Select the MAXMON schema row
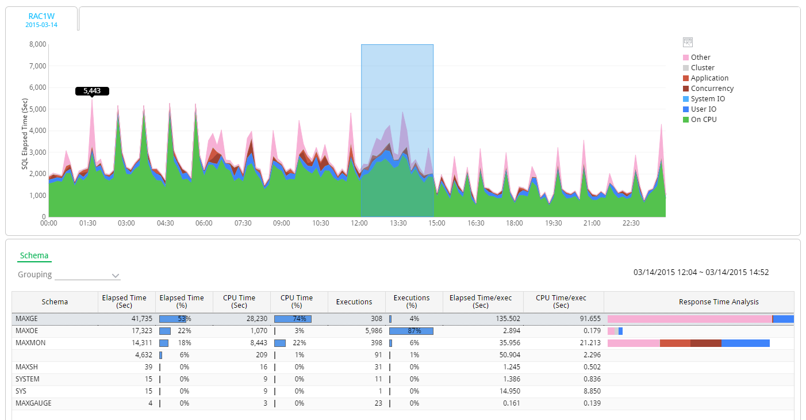Viewport: 806px width, 420px height. [403, 343]
